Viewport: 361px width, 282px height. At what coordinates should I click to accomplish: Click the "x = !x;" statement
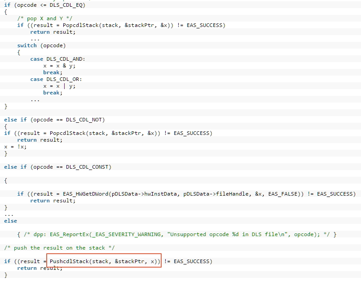coord(12,147)
